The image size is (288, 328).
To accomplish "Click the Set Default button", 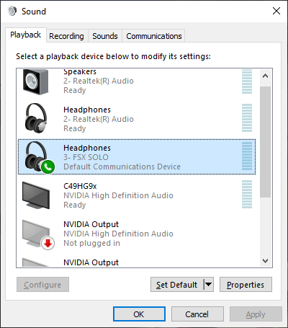I will [177, 285].
